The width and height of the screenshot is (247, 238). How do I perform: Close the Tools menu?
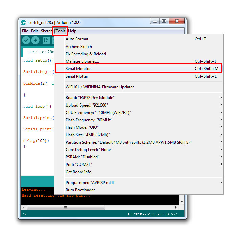coord(60,31)
